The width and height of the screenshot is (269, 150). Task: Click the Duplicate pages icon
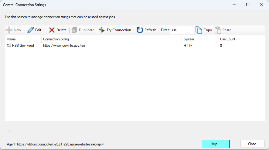pyautogui.click(x=74, y=30)
